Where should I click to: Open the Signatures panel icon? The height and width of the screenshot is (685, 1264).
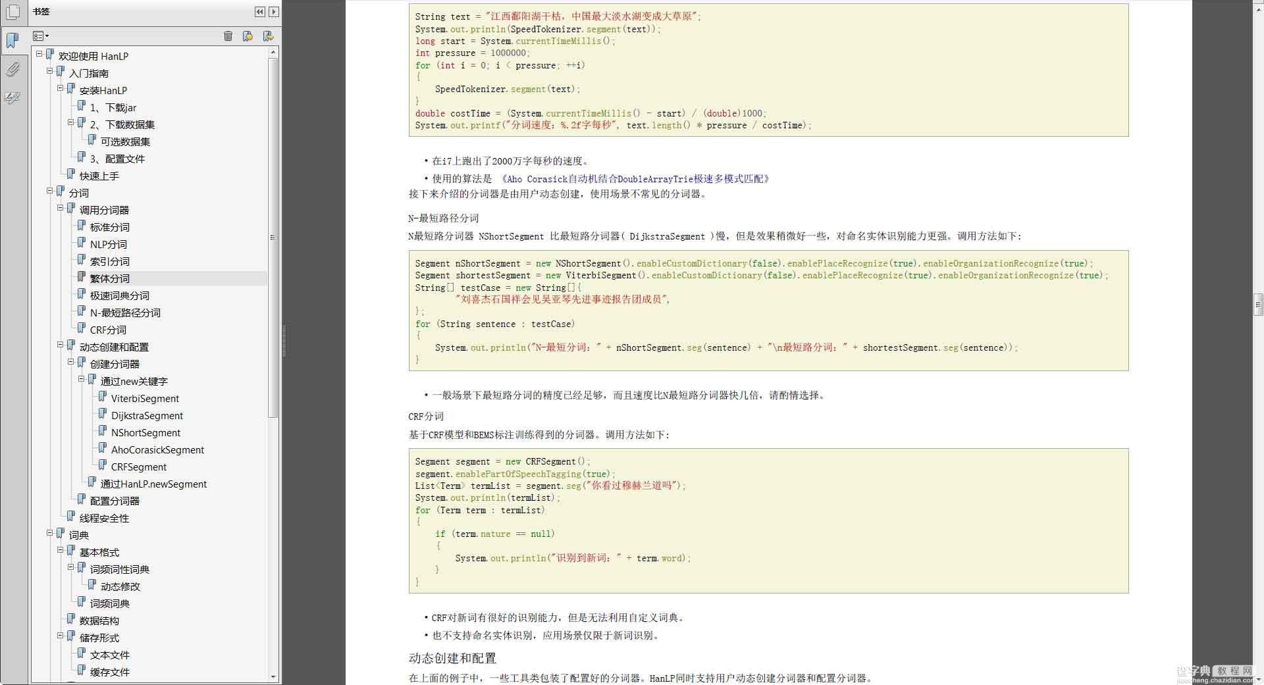pyautogui.click(x=13, y=98)
